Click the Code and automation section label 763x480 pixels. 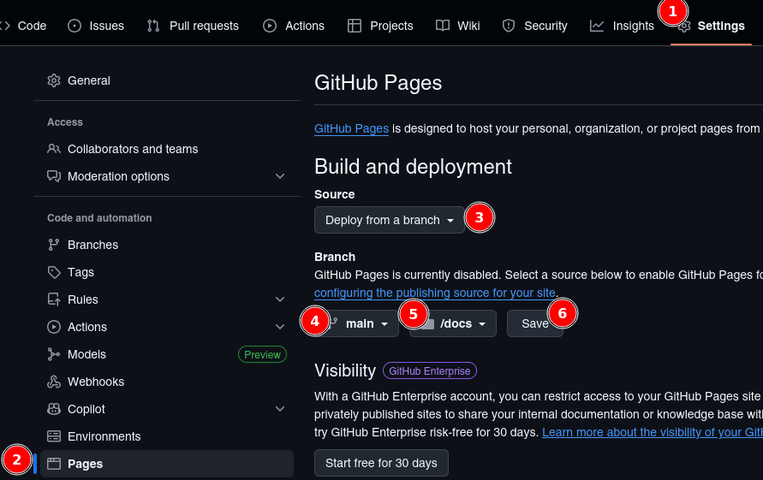[x=99, y=218]
